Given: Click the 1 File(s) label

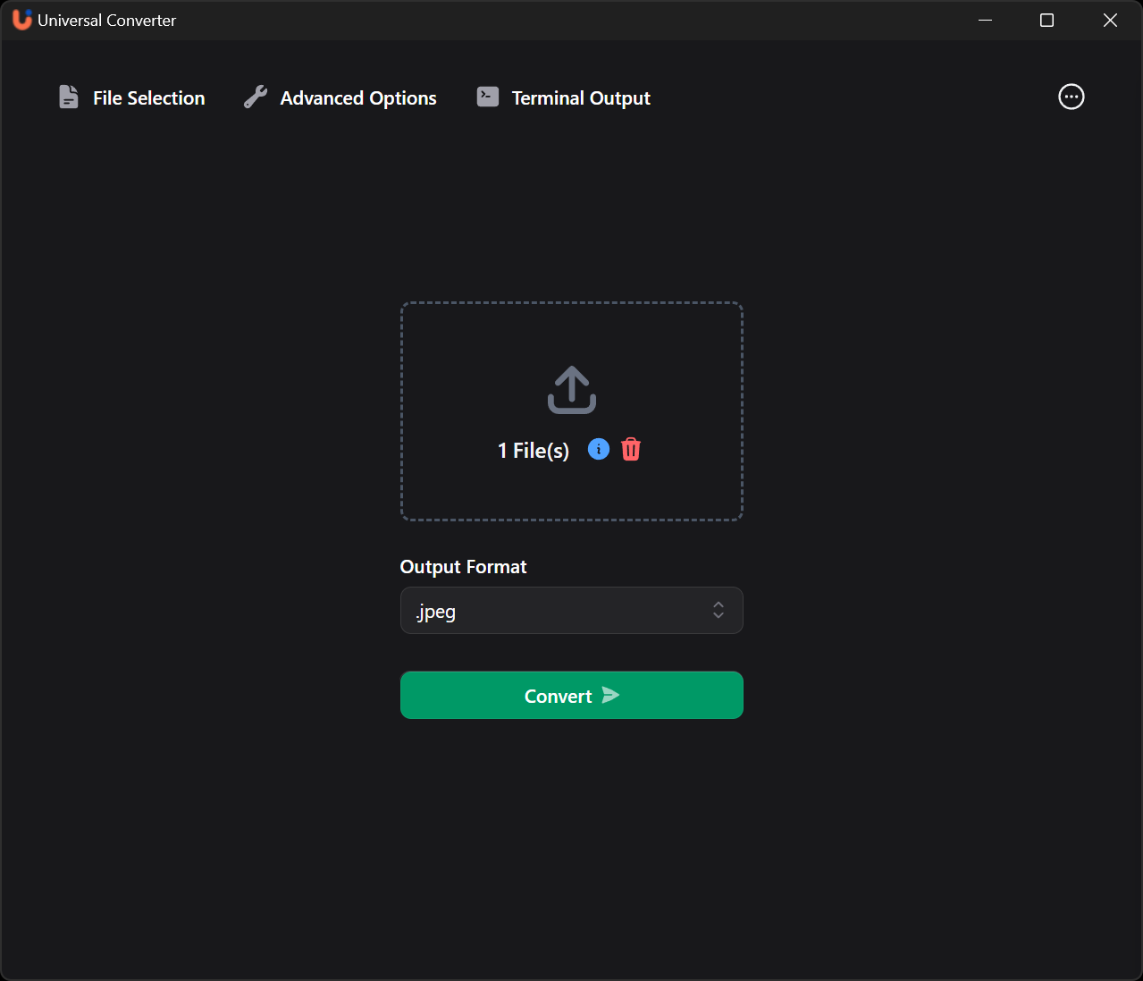Looking at the screenshot, I should tap(533, 450).
